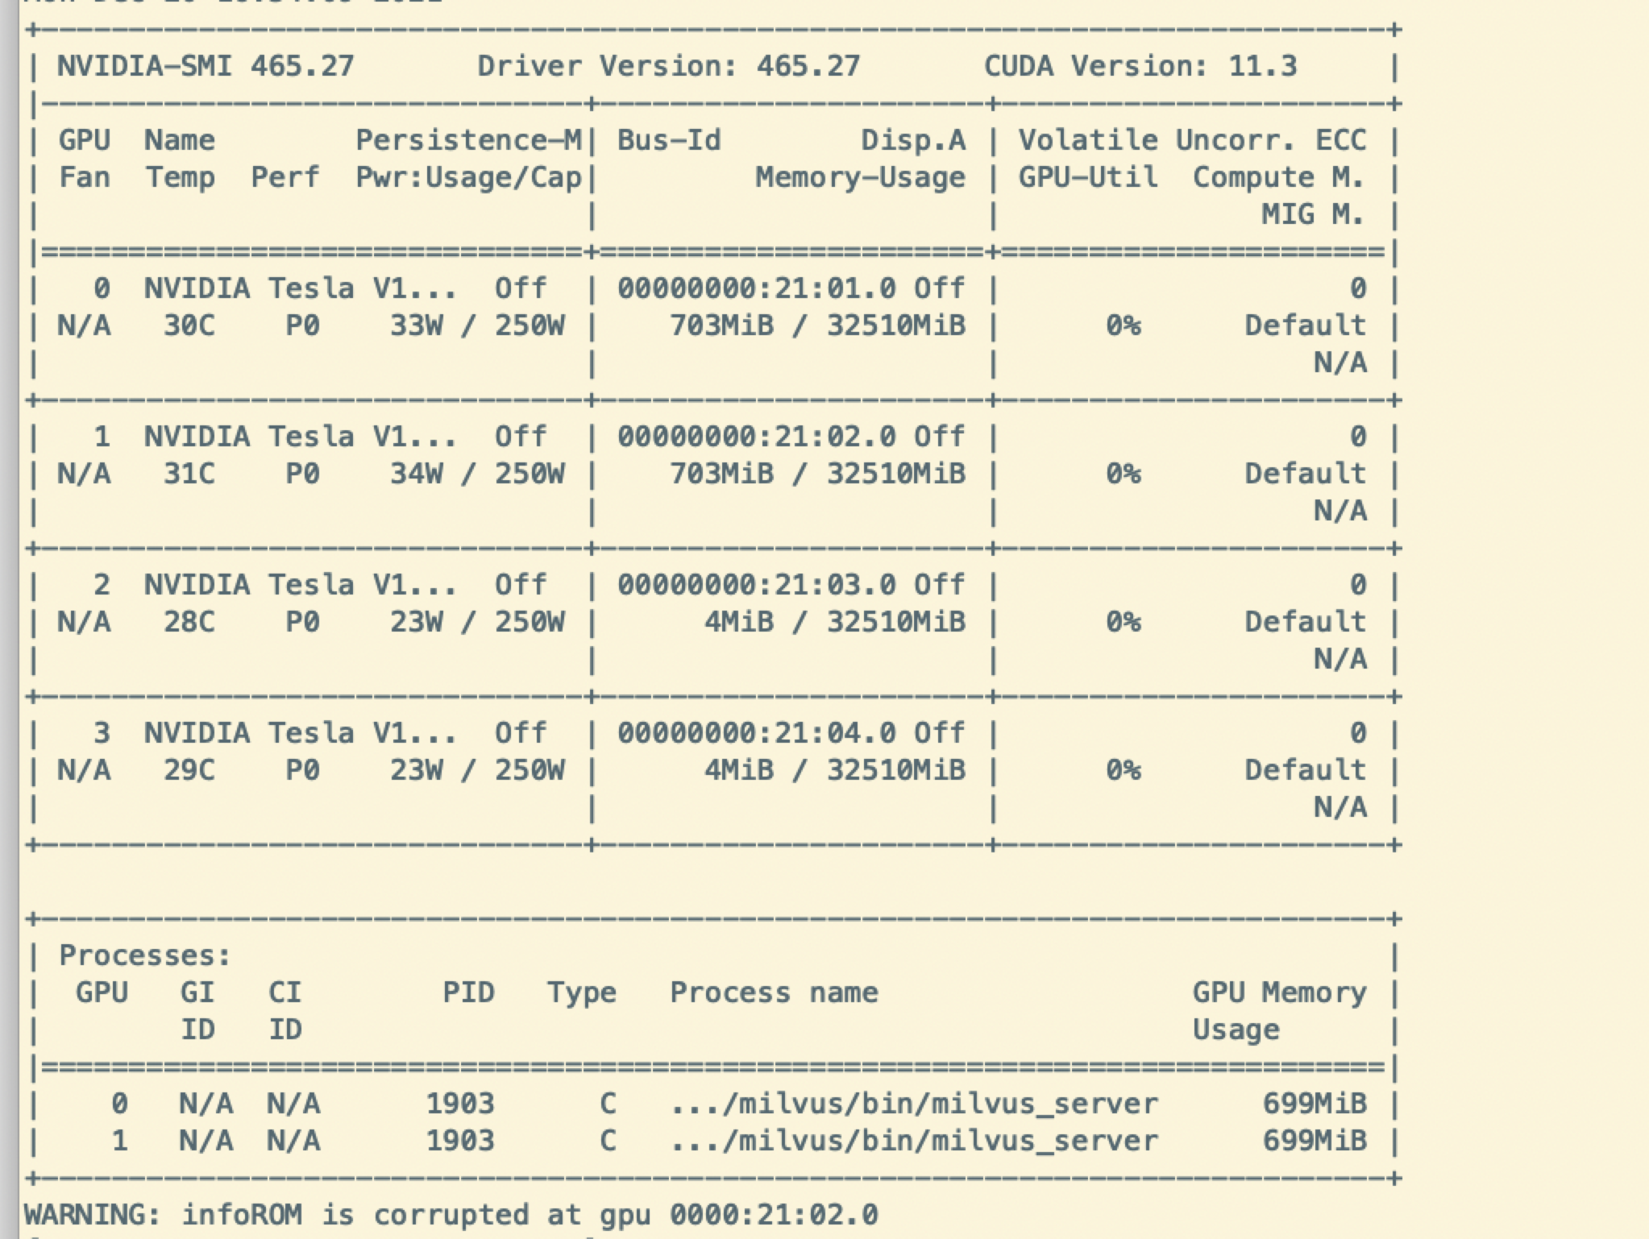Click the 30C temperature value

pos(189,325)
